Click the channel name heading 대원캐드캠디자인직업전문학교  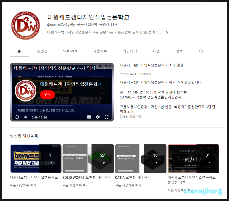click(x=88, y=17)
